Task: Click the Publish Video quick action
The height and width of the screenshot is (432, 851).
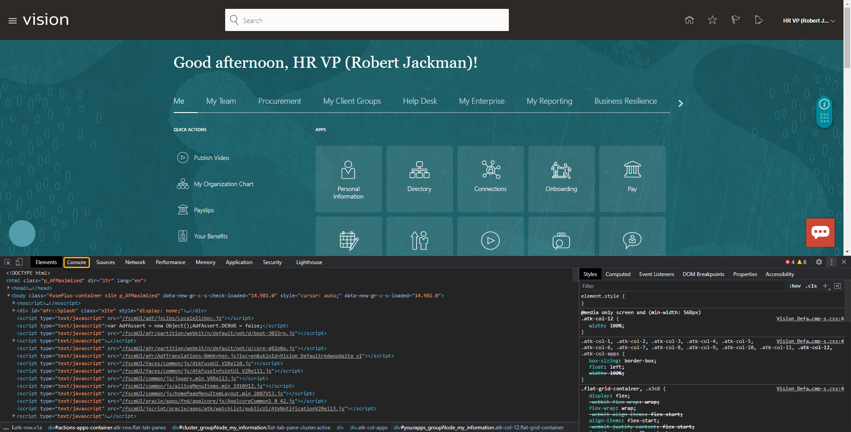Action: (x=211, y=158)
